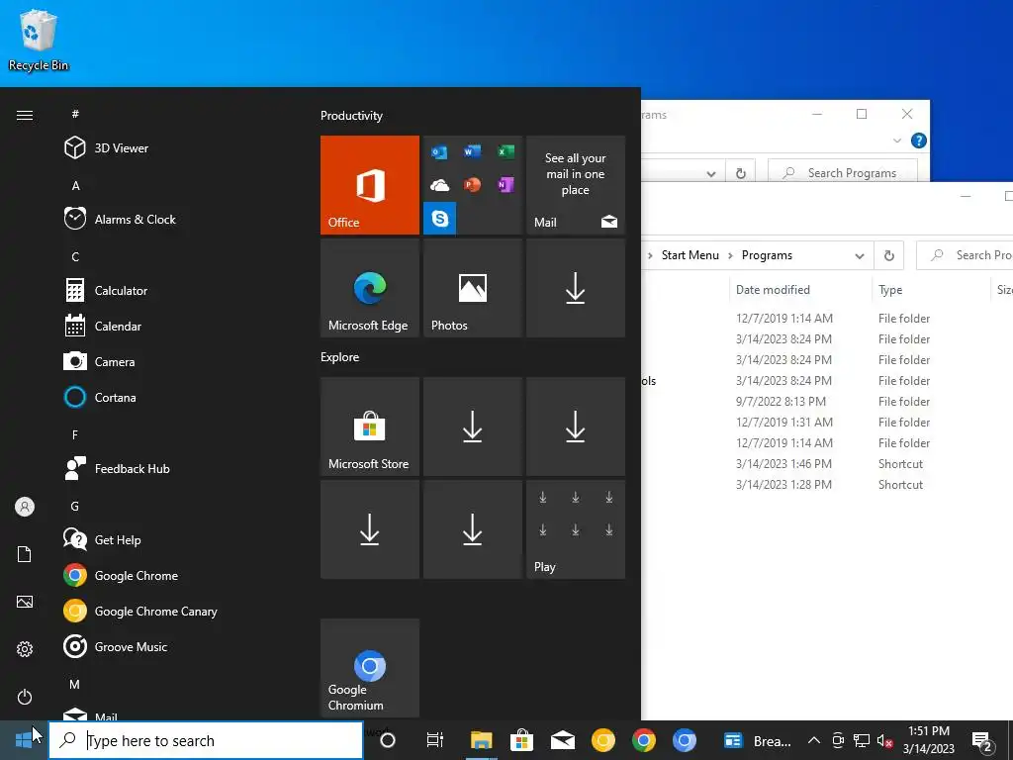Image resolution: width=1013 pixels, height=760 pixels.
Task: Open the Microsoft Store tile
Action: [x=370, y=427]
